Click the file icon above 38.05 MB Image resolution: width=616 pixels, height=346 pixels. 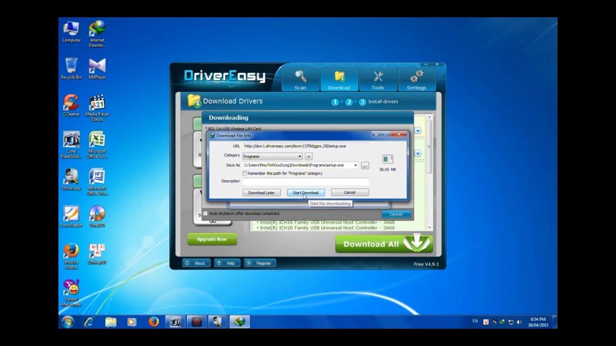click(387, 159)
